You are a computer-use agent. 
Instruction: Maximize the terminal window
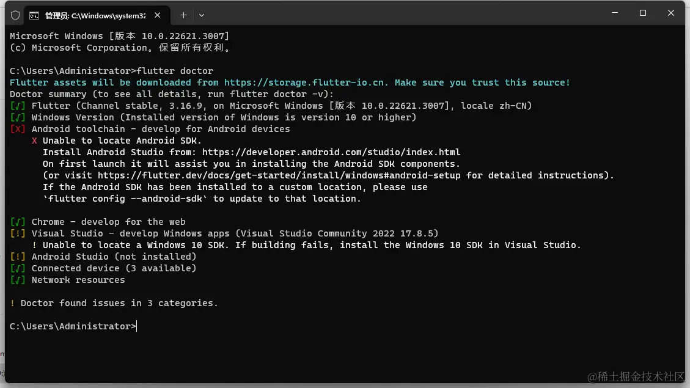pyautogui.click(x=643, y=13)
